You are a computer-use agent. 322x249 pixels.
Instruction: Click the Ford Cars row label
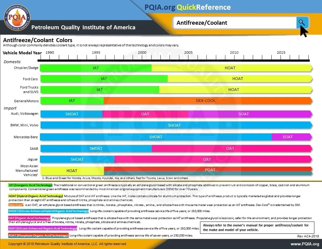(x=30, y=79)
